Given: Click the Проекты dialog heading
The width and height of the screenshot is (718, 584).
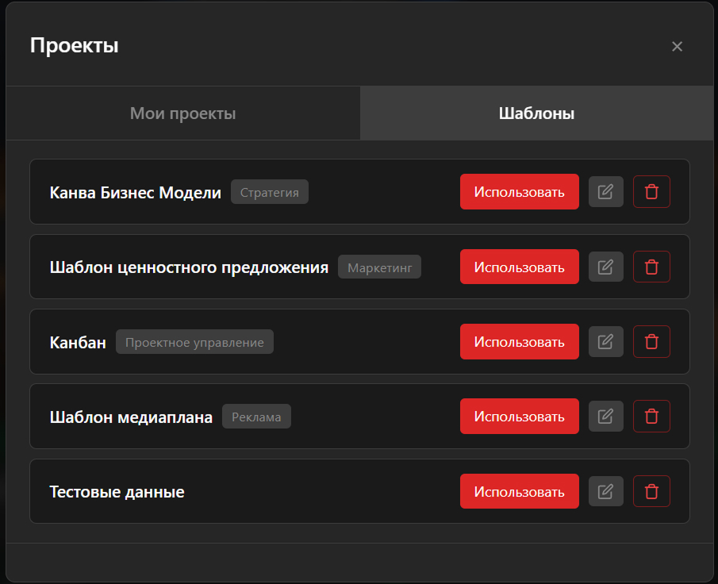Looking at the screenshot, I should point(75,45).
